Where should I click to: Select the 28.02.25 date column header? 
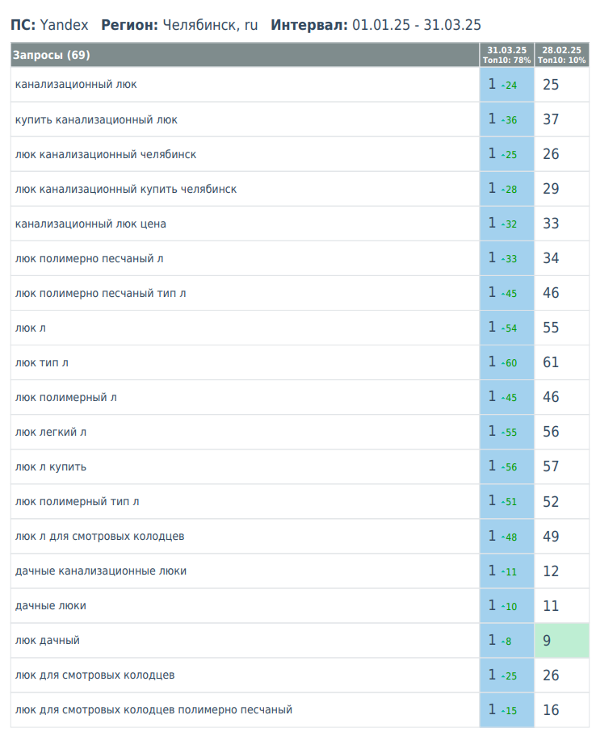[561, 54]
